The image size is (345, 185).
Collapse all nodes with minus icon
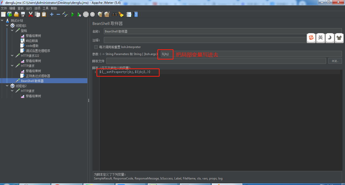[58, 14]
